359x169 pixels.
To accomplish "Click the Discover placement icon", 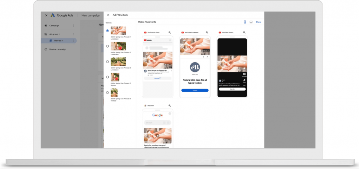I will (145, 106).
